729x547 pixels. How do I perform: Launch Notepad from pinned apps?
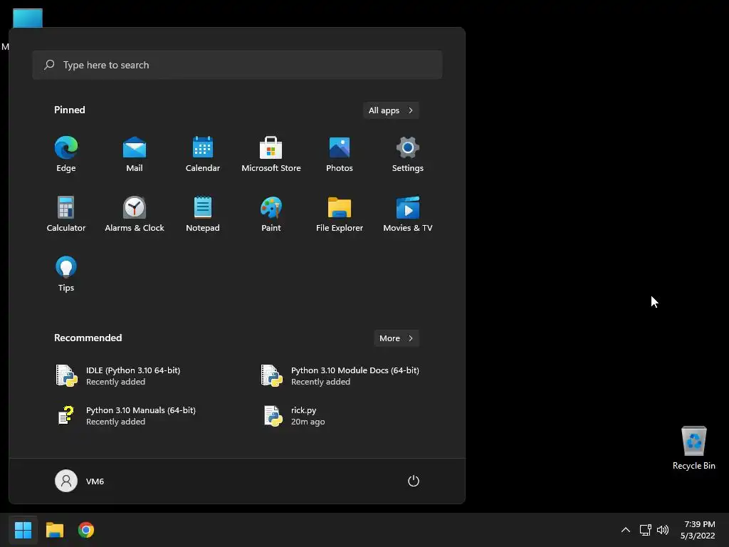[203, 214]
